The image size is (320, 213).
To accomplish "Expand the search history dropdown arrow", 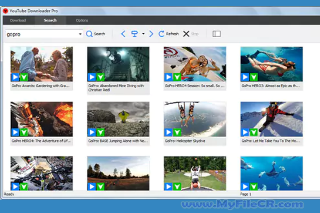I will pos(80,34).
